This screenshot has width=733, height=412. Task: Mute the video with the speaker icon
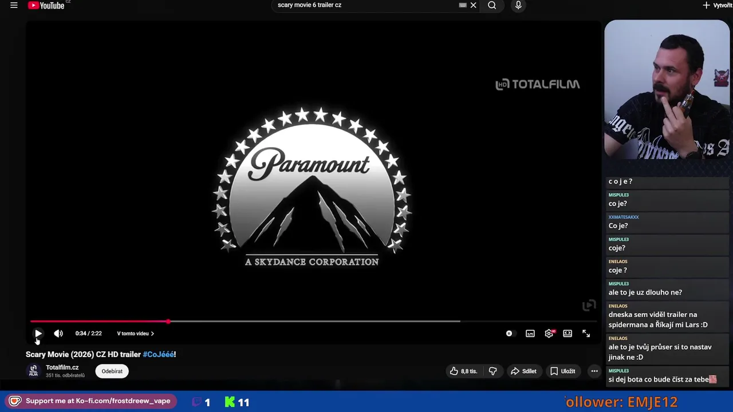[58, 334]
